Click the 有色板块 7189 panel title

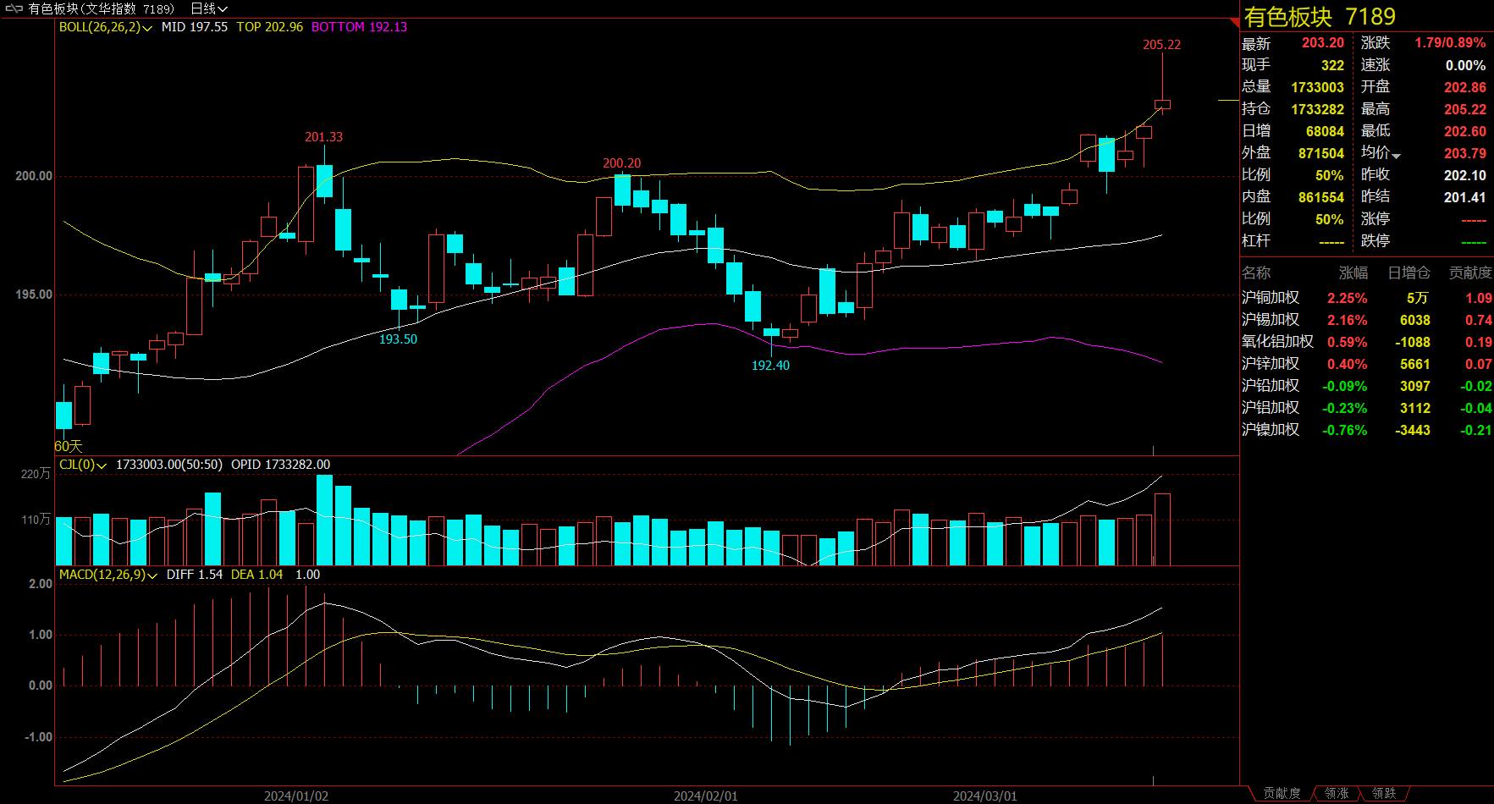pos(1319,17)
